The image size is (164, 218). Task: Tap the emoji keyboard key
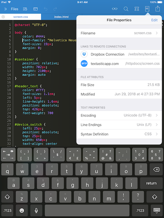[x=22, y=210]
